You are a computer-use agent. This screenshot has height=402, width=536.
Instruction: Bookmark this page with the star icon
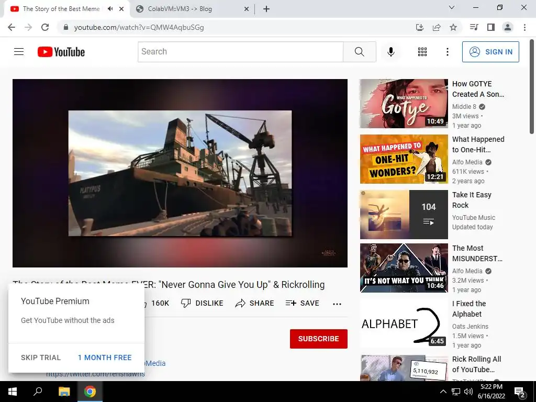pyautogui.click(x=453, y=27)
